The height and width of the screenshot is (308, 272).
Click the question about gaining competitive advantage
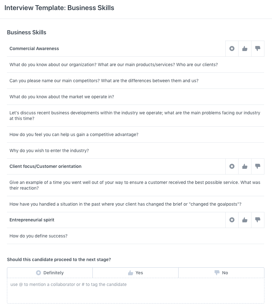point(74,134)
